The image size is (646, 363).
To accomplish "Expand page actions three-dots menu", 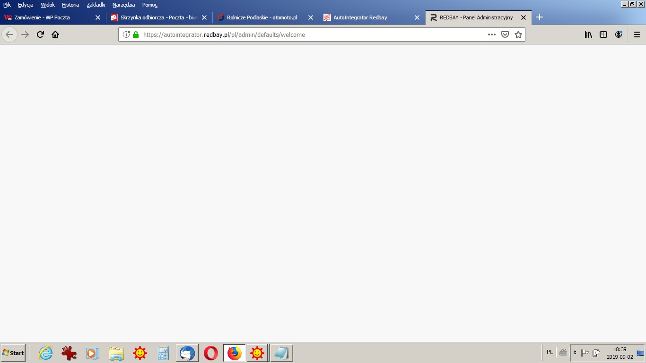I will (x=491, y=35).
